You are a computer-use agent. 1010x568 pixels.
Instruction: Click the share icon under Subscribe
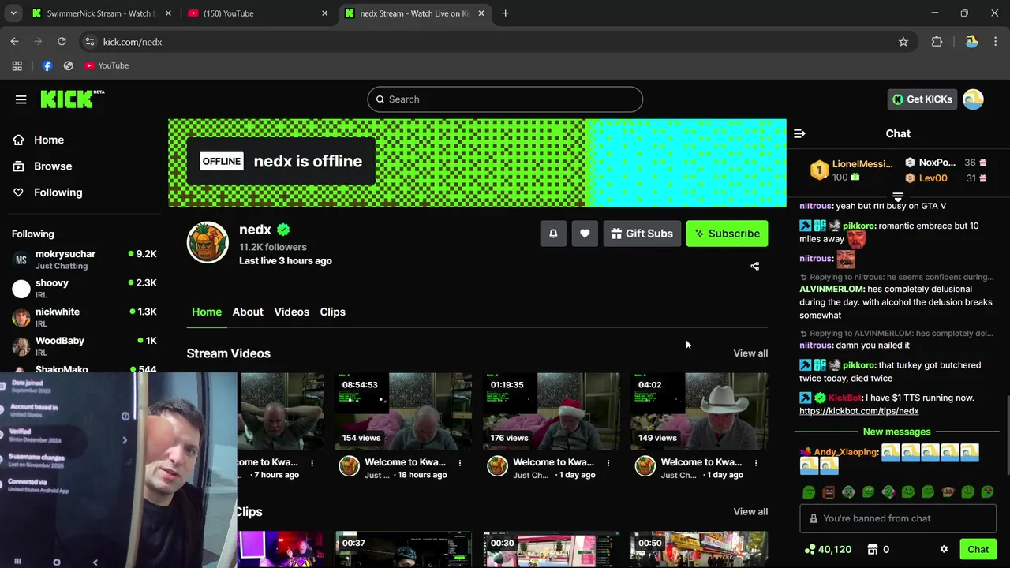(754, 267)
